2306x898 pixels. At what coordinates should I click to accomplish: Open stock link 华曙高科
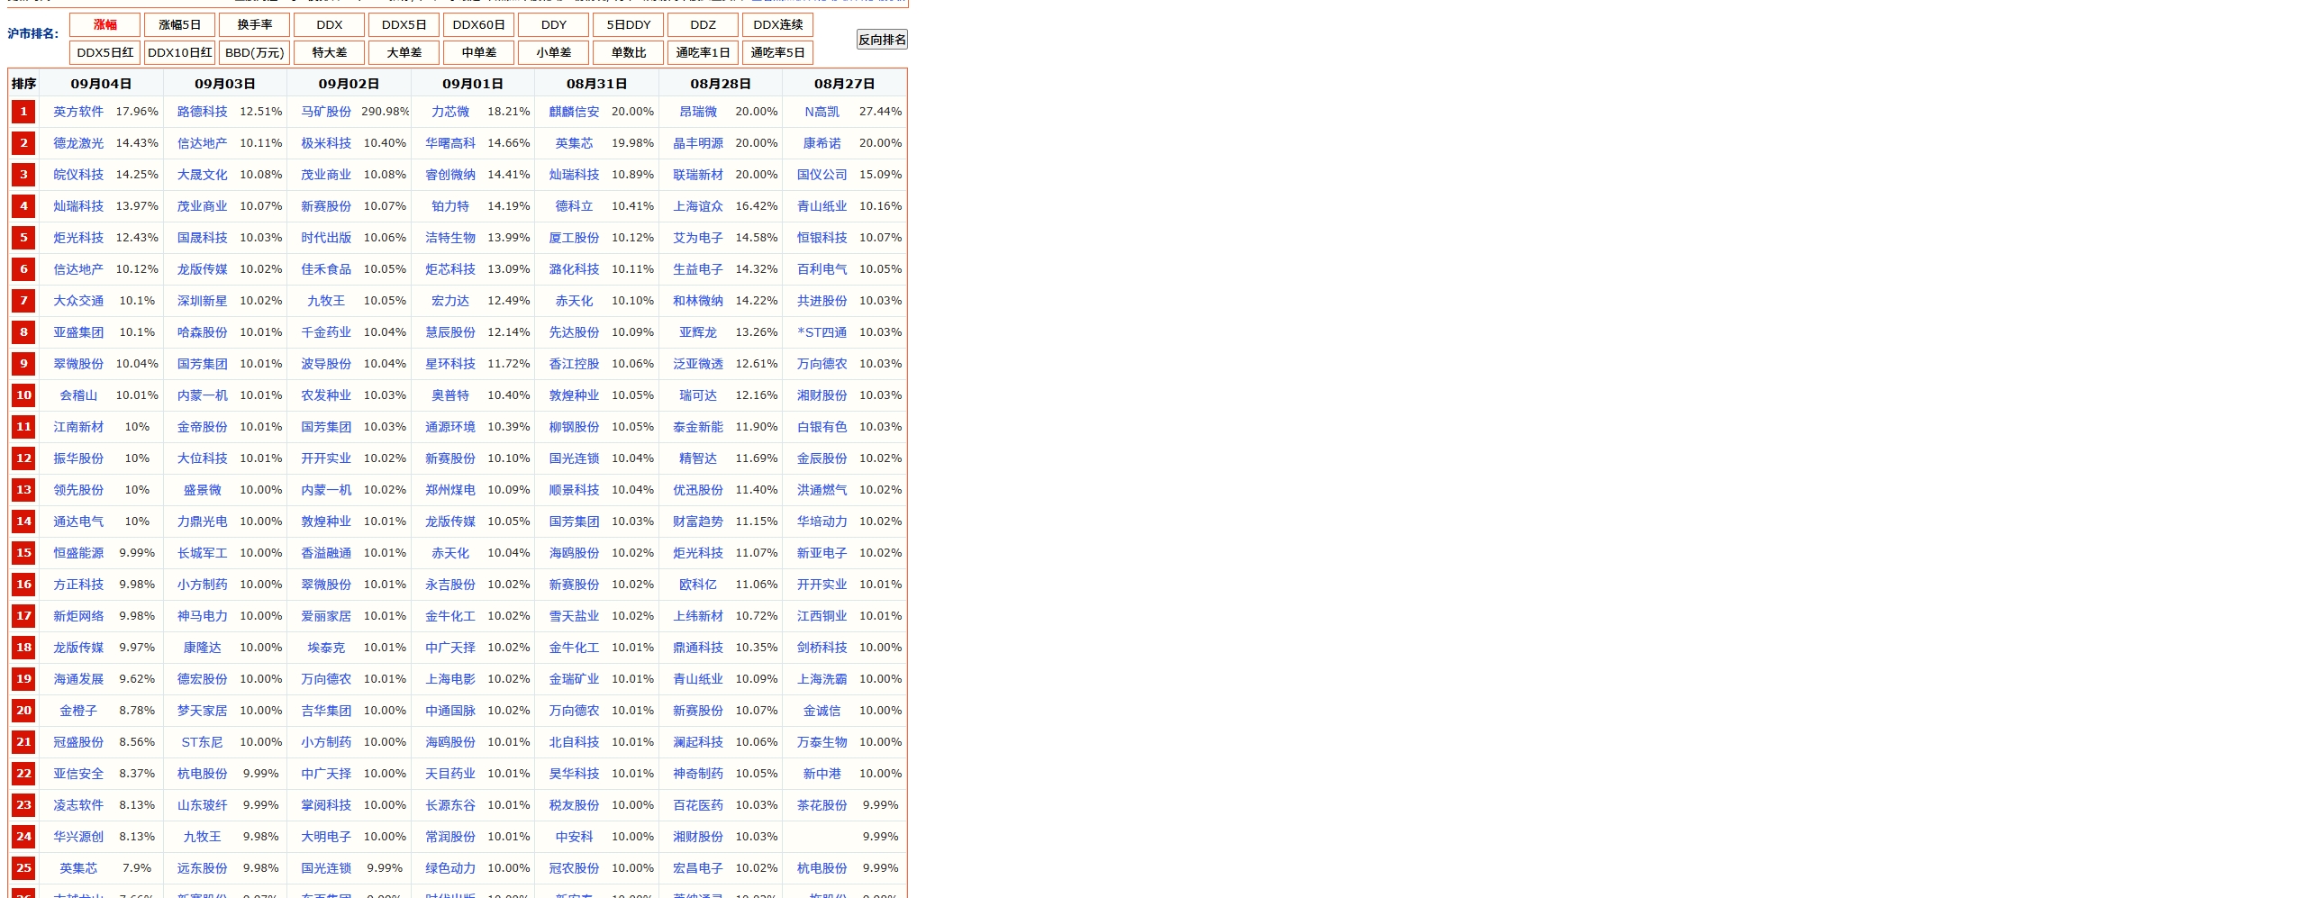pyautogui.click(x=450, y=143)
